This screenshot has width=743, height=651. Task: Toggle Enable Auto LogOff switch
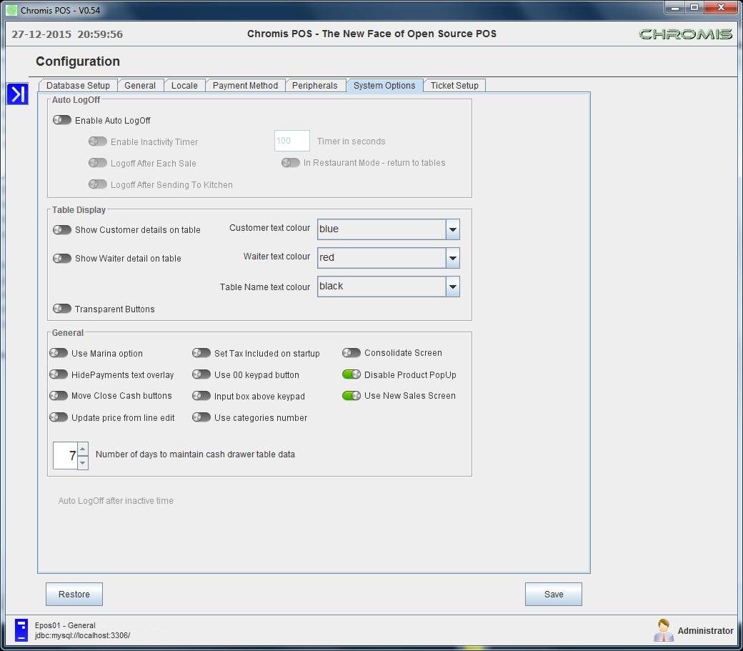(x=62, y=120)
